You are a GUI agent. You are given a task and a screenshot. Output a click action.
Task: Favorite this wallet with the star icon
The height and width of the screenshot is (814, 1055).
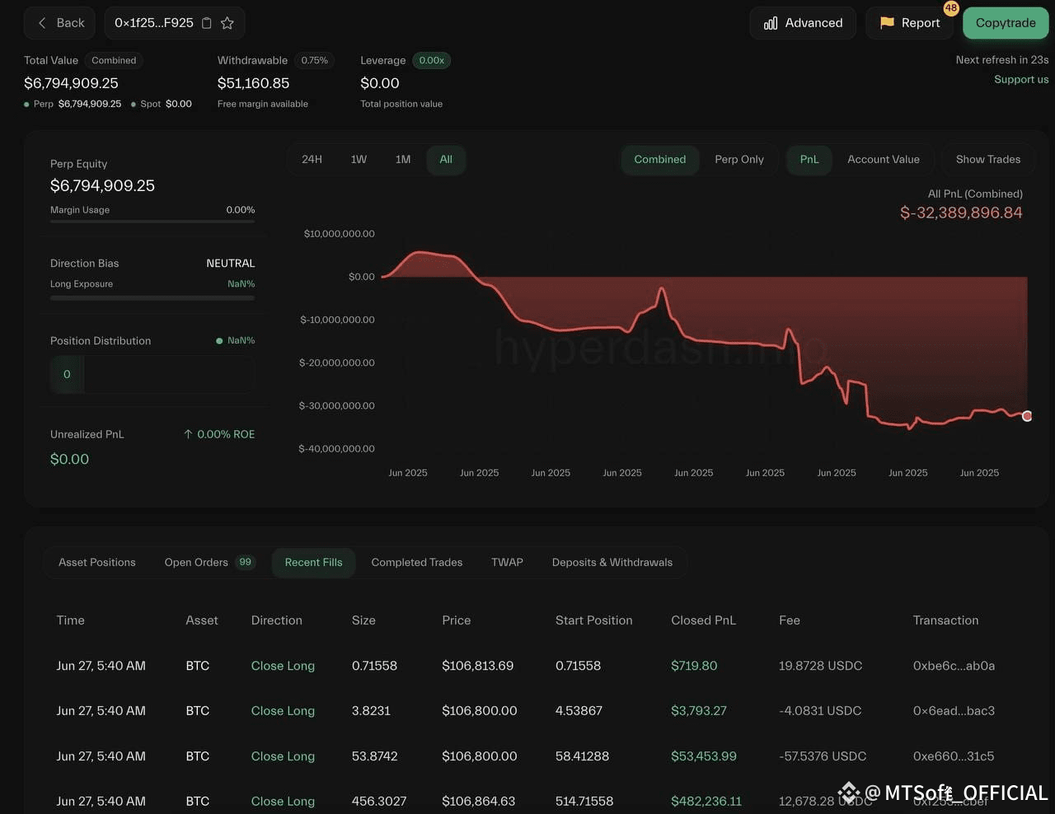tap(227, 23)
